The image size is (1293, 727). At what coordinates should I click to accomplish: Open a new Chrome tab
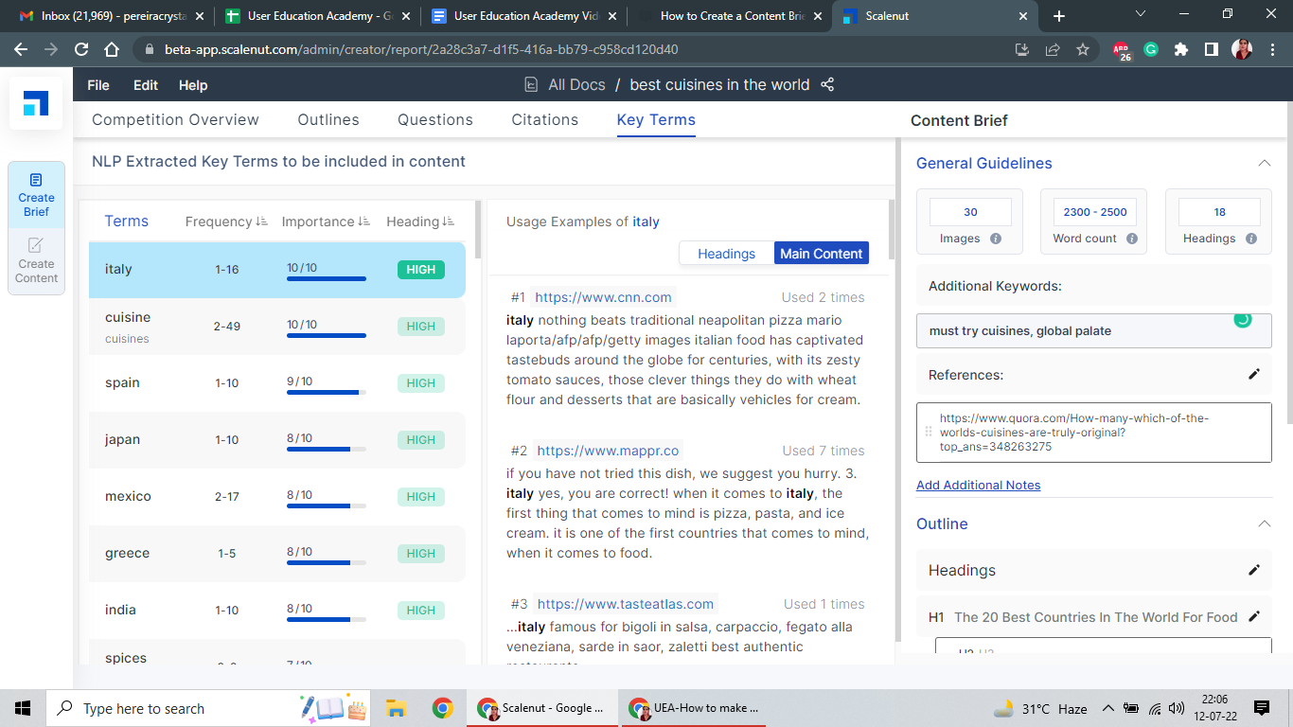coord(1058,16)
